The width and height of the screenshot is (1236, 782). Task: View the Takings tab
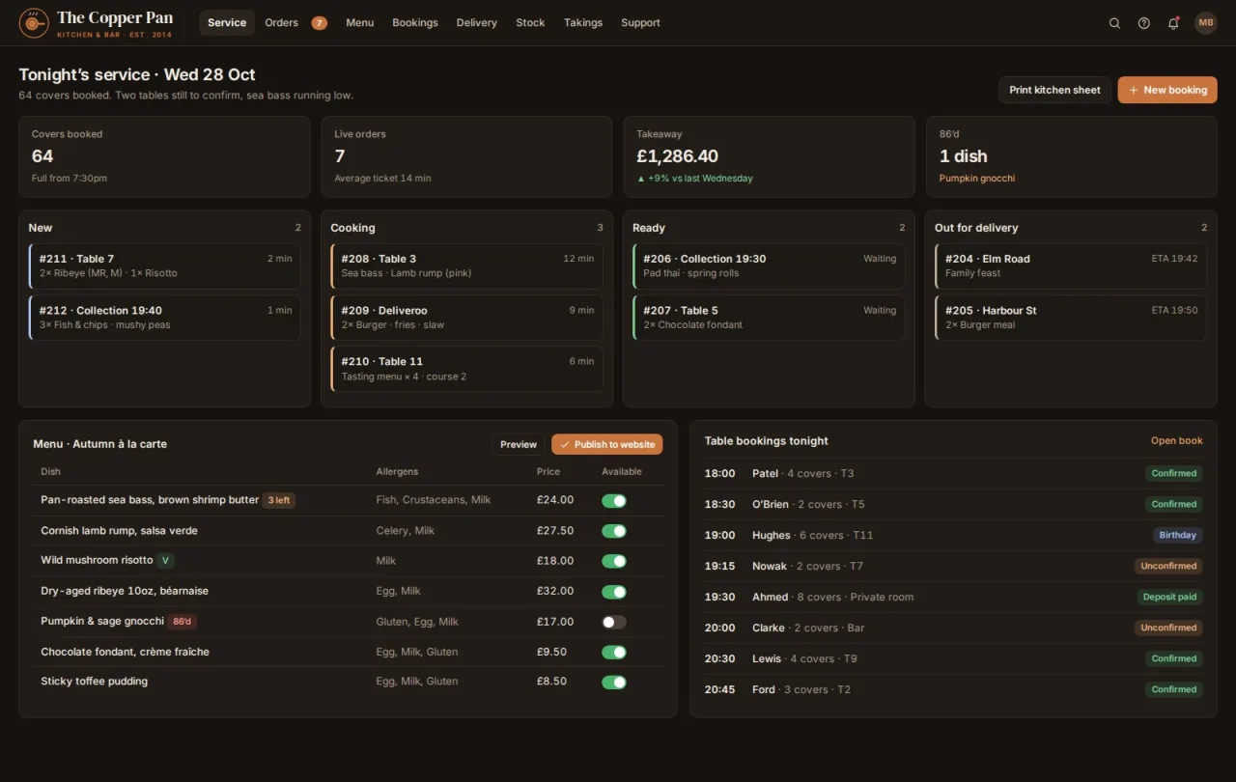point(583,23)
